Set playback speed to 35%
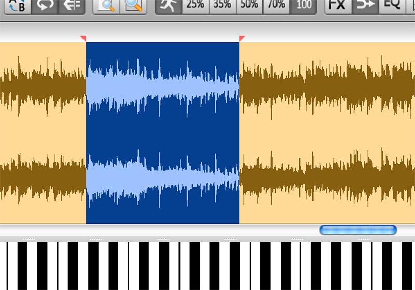This screenshot has height=290, width=415. point(223,6)
